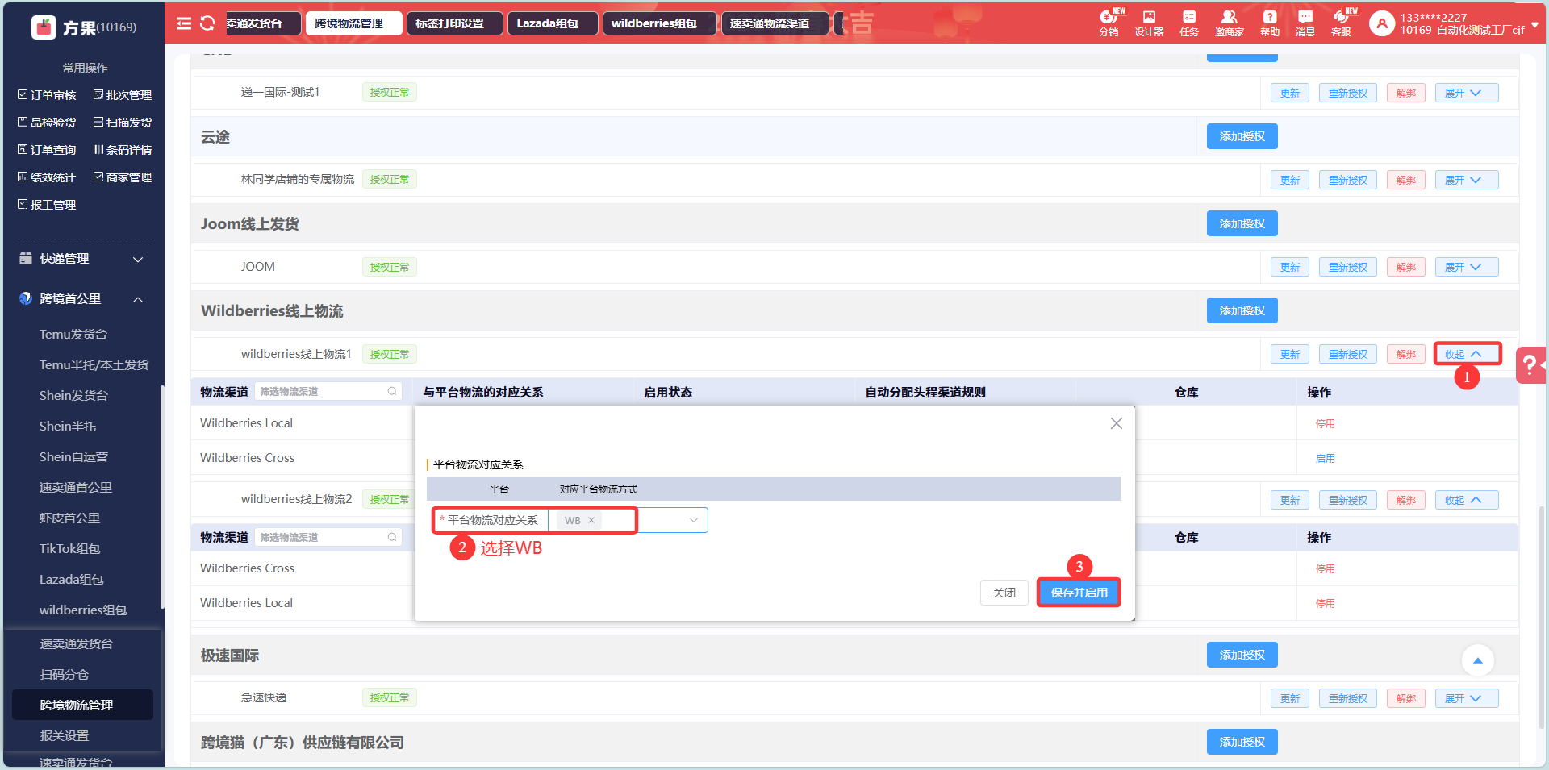The height and width of the screenshot is (770, 1549).
Task: Open the 任务 tasks icon
Action: tap(1189, 23)
